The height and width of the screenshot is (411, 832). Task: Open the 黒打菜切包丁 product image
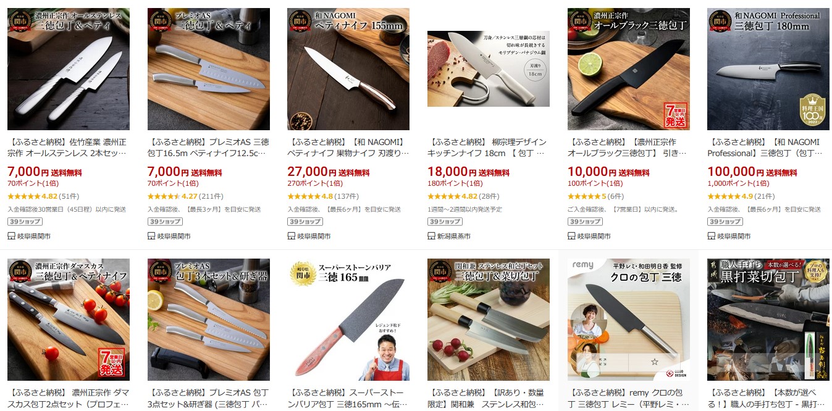click(x=768, y=320)
